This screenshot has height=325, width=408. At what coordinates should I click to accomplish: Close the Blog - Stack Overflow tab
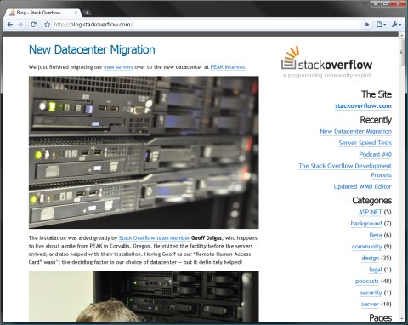click(76, 13)
